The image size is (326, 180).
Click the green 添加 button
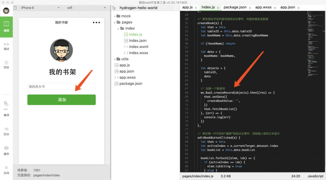tap(61, 100)
